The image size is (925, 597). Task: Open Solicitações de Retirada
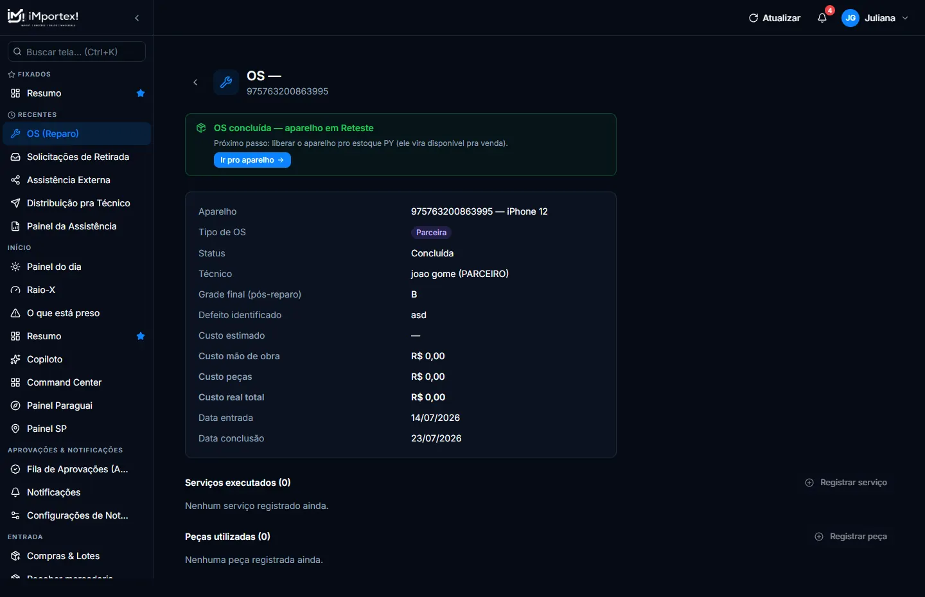77,157
